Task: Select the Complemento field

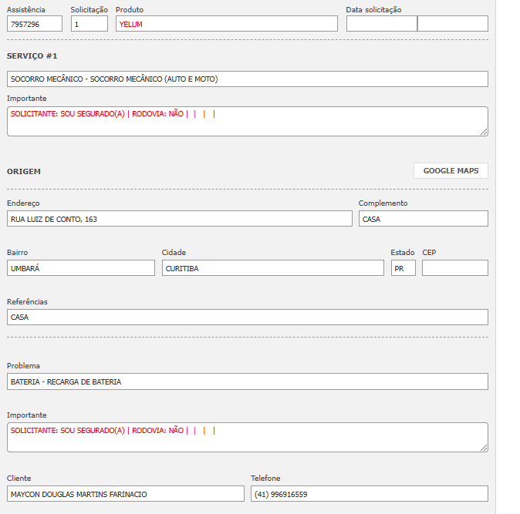Action: coord(423,219)
